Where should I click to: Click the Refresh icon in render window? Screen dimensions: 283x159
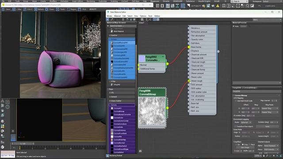point(36,9)
